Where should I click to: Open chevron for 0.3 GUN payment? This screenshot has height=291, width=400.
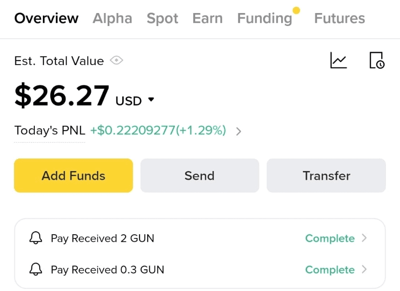[x=364, y=270]
